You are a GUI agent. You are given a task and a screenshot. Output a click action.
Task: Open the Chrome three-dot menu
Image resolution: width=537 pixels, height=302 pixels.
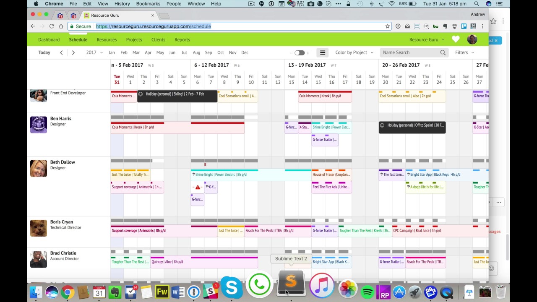(482, 26)
